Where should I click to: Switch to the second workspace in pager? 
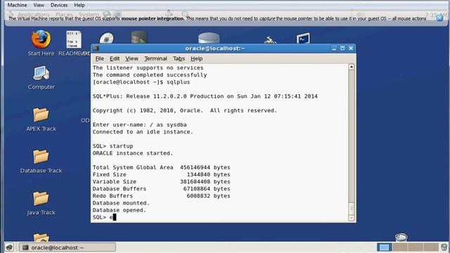400,247
